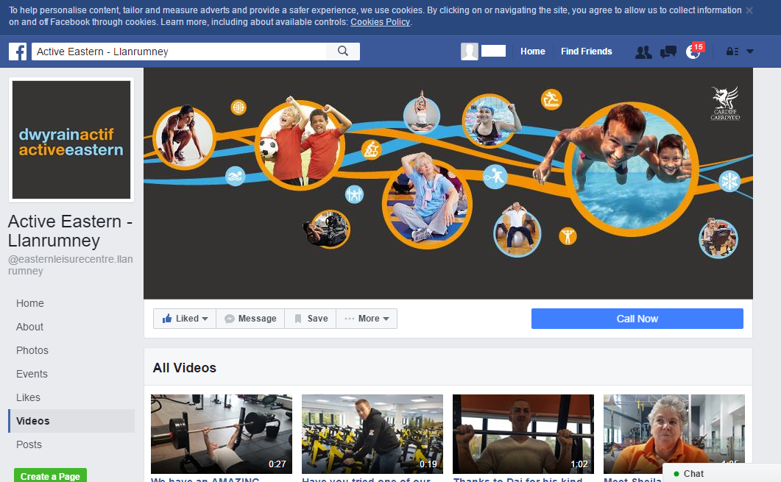Play the shoulder press video 1:02
781x482 pixels.
(523, 434)
